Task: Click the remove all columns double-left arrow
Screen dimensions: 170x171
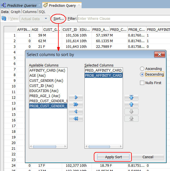Action: click(x=76, y=119)
